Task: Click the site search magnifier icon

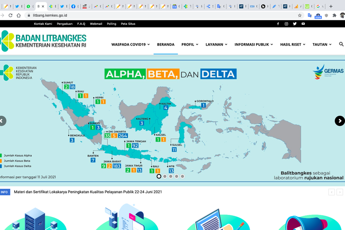Action: point(341,45)
